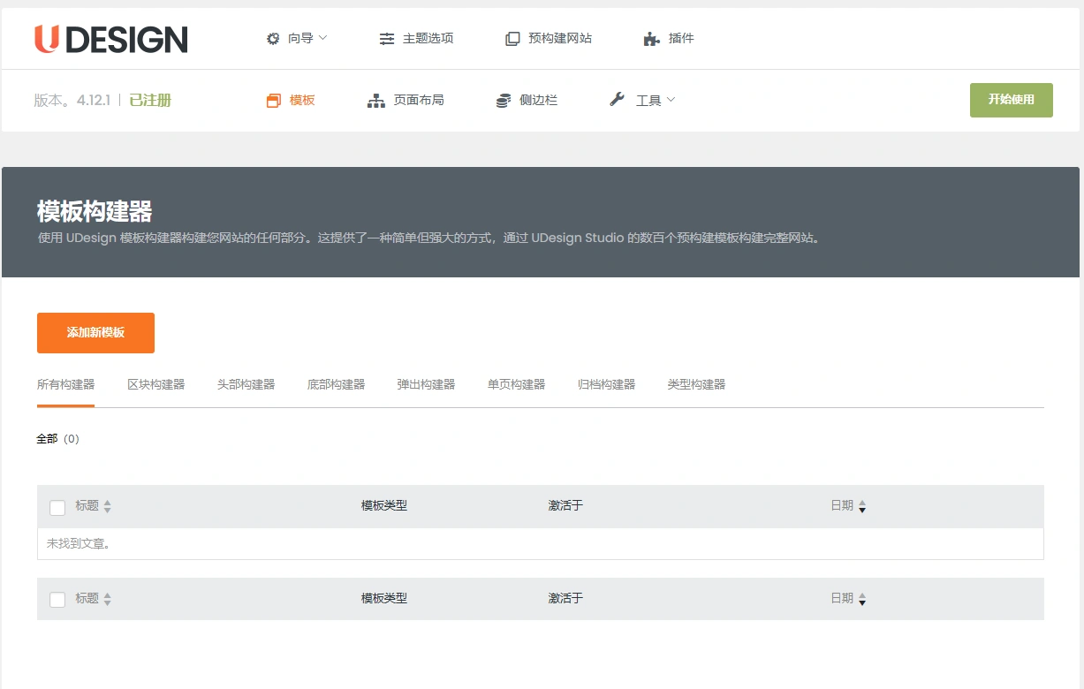Sort the table by 日期 descending

click(862, 511)
